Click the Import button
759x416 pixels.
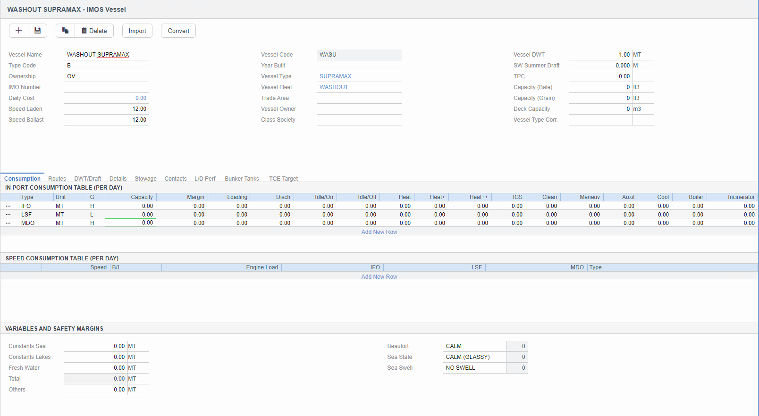[x=137, y=31]
